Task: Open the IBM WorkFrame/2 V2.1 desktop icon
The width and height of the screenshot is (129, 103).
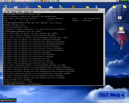Action: (x=120, y=18)
